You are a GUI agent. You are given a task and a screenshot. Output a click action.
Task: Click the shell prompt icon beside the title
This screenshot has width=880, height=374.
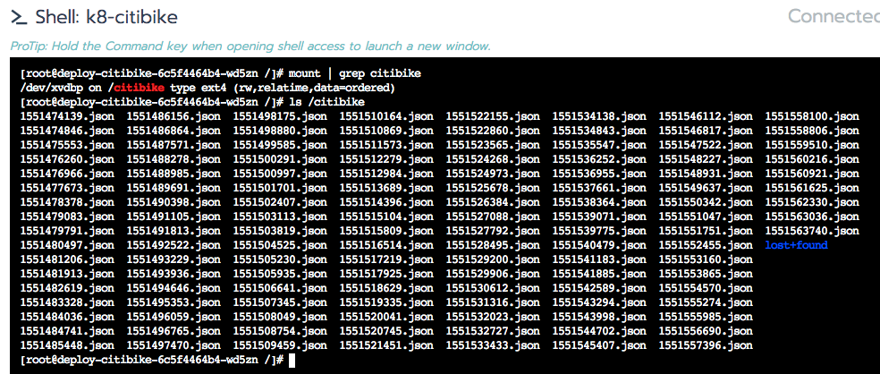point(19,17)
